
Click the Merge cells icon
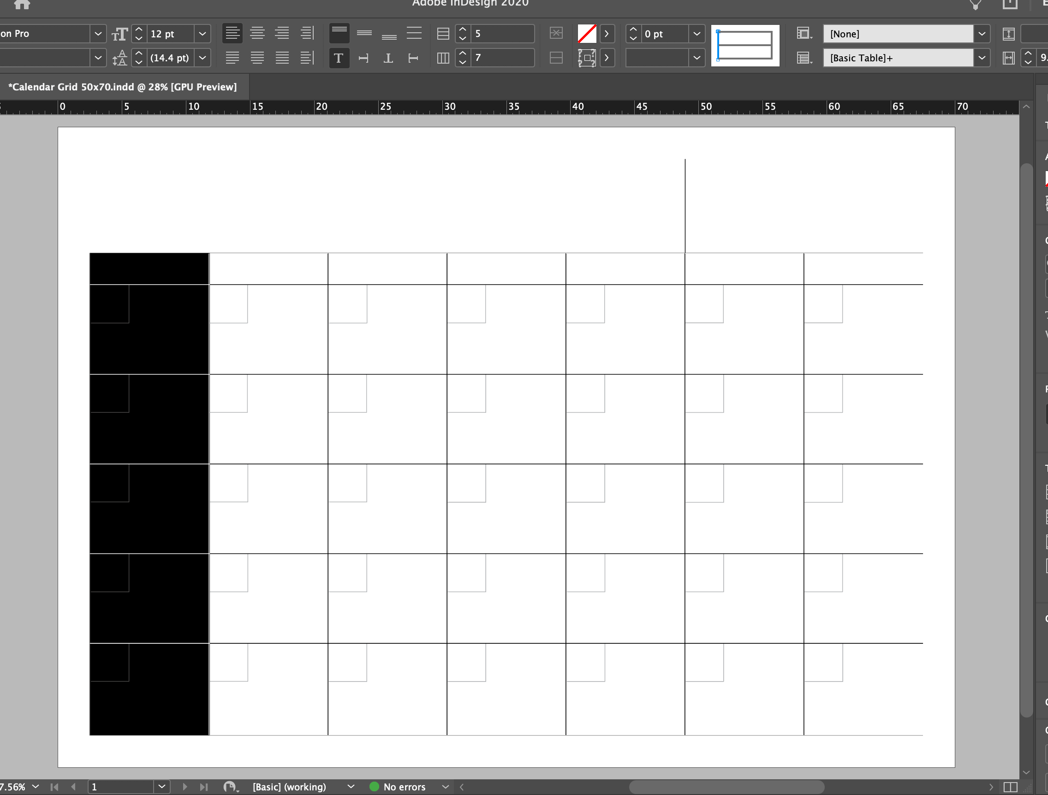point(556,33)
